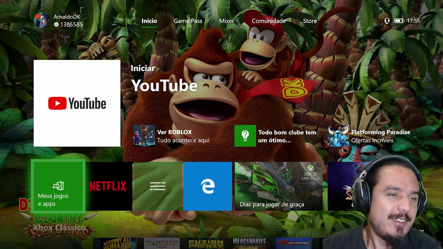
Task: Open Todo bom clube tem um ótimo tip
Action: pyautogui.click(x=287, y=136)
